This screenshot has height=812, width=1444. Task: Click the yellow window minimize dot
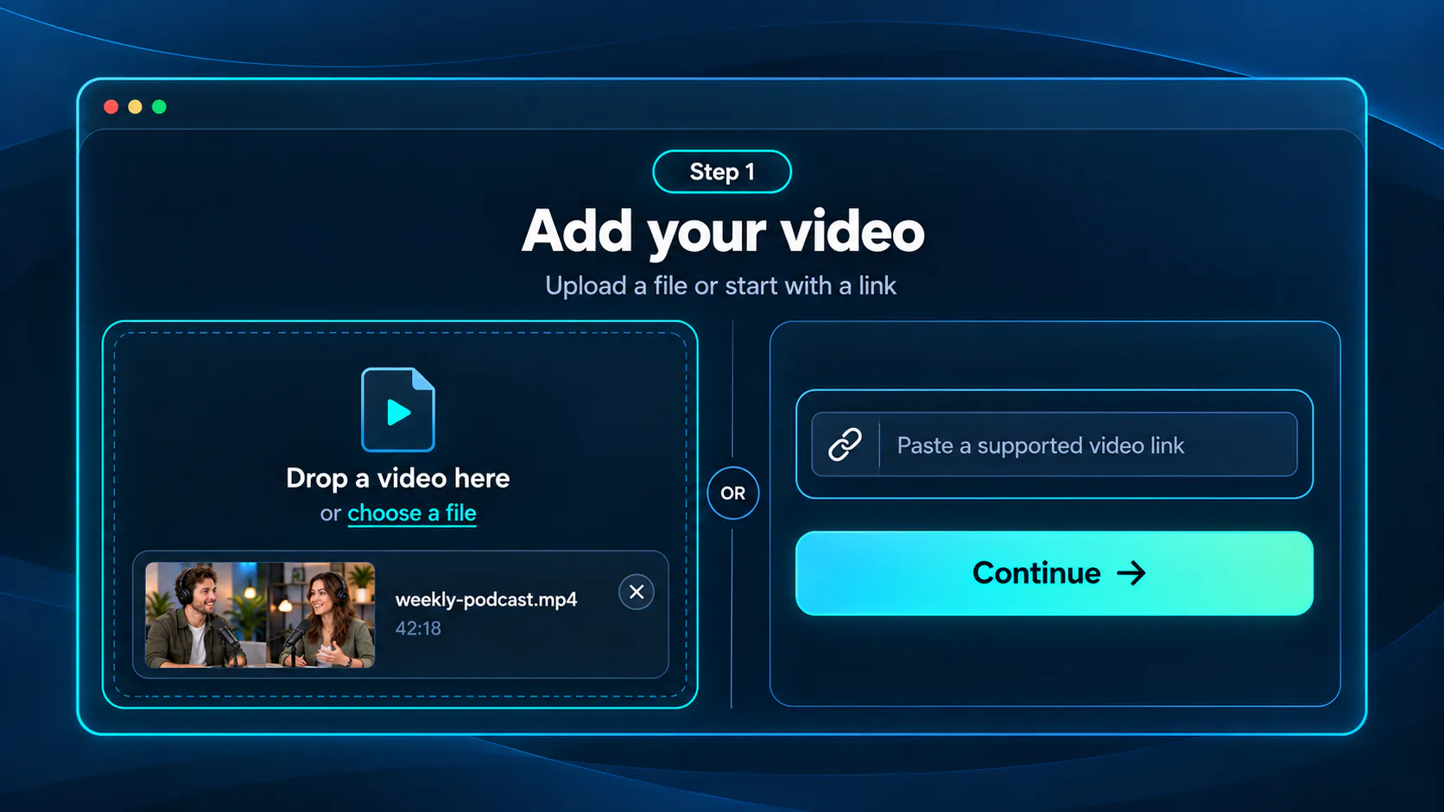tap(136, 106)
